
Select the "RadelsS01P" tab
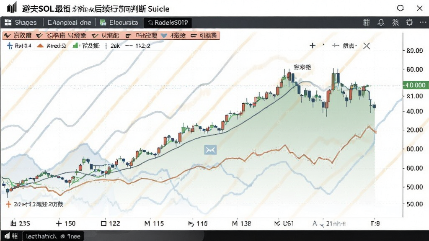168,23
